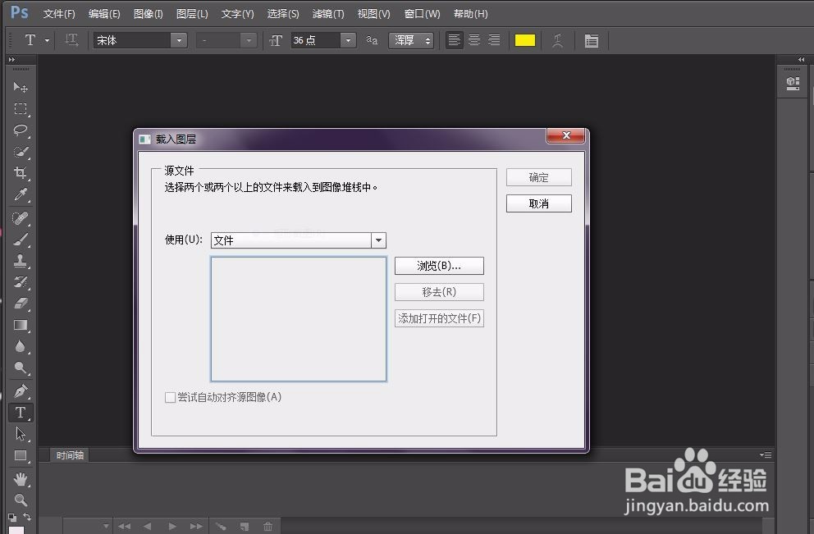Click the yellow text color swatch
The height and width of the screenshot is (534, 814).
click(x=525, y=39)
